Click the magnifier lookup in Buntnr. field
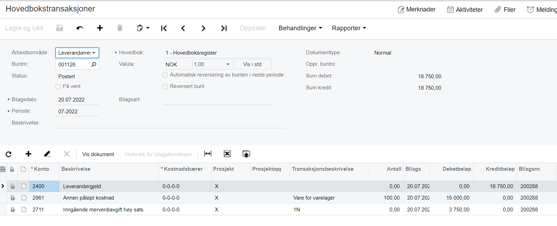Image resolution: width=557 pixels, height=226 pixels. pos(94,64)
